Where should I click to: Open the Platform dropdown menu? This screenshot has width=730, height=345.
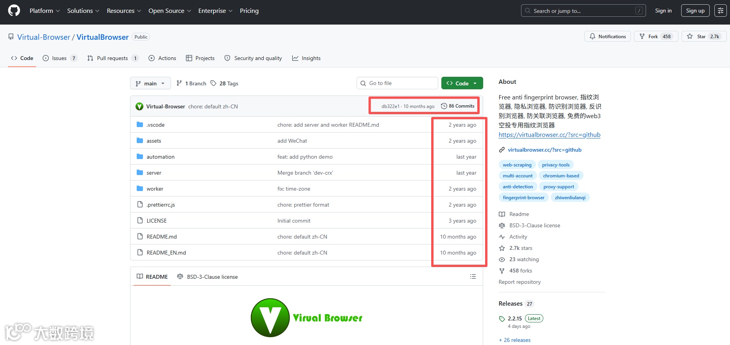click(45, 11)
